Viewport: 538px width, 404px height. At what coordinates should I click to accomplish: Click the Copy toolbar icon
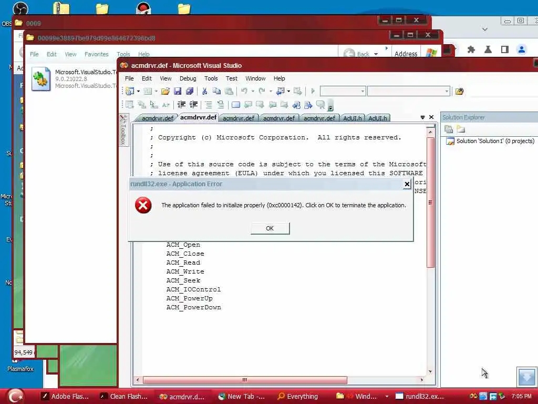[x=216, y=92]
